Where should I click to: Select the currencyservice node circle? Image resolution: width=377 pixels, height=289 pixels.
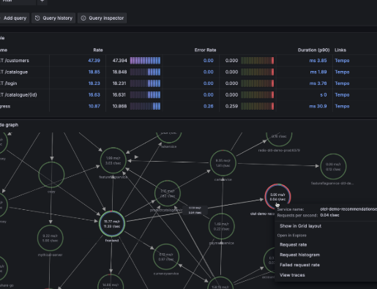click(x=166, y=257)
